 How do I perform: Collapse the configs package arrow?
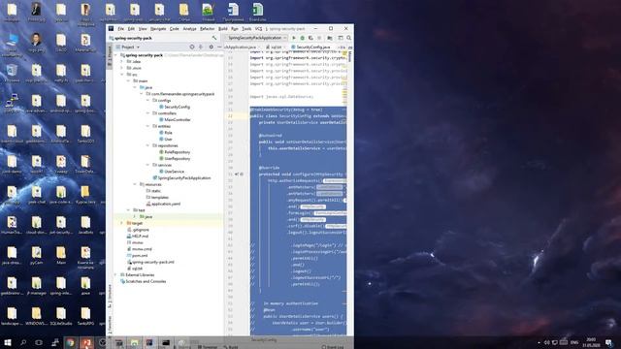click(147, 101)
